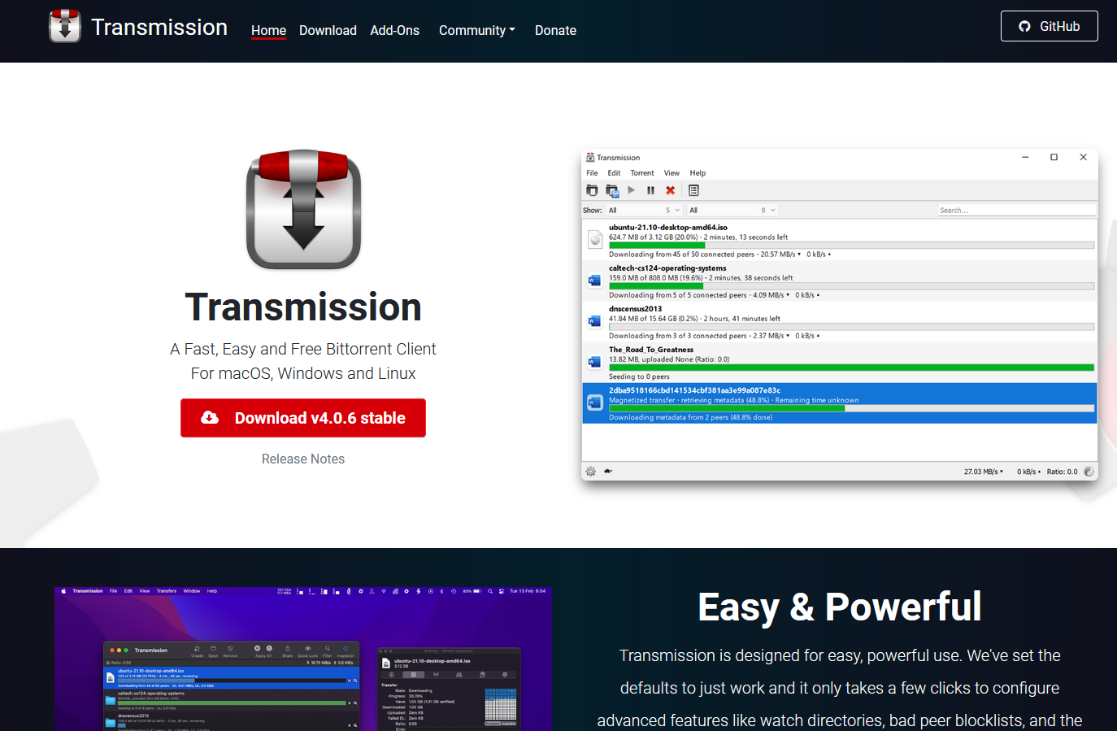
Task: Open the Torrent menu in Transmission window
Action: coord(641,173)
